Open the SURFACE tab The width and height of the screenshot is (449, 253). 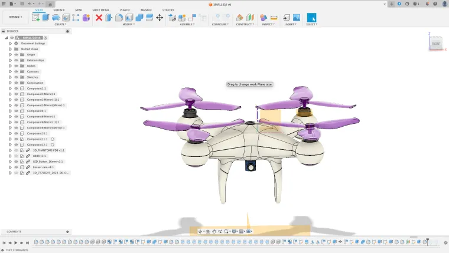click(x=59, y=10)
